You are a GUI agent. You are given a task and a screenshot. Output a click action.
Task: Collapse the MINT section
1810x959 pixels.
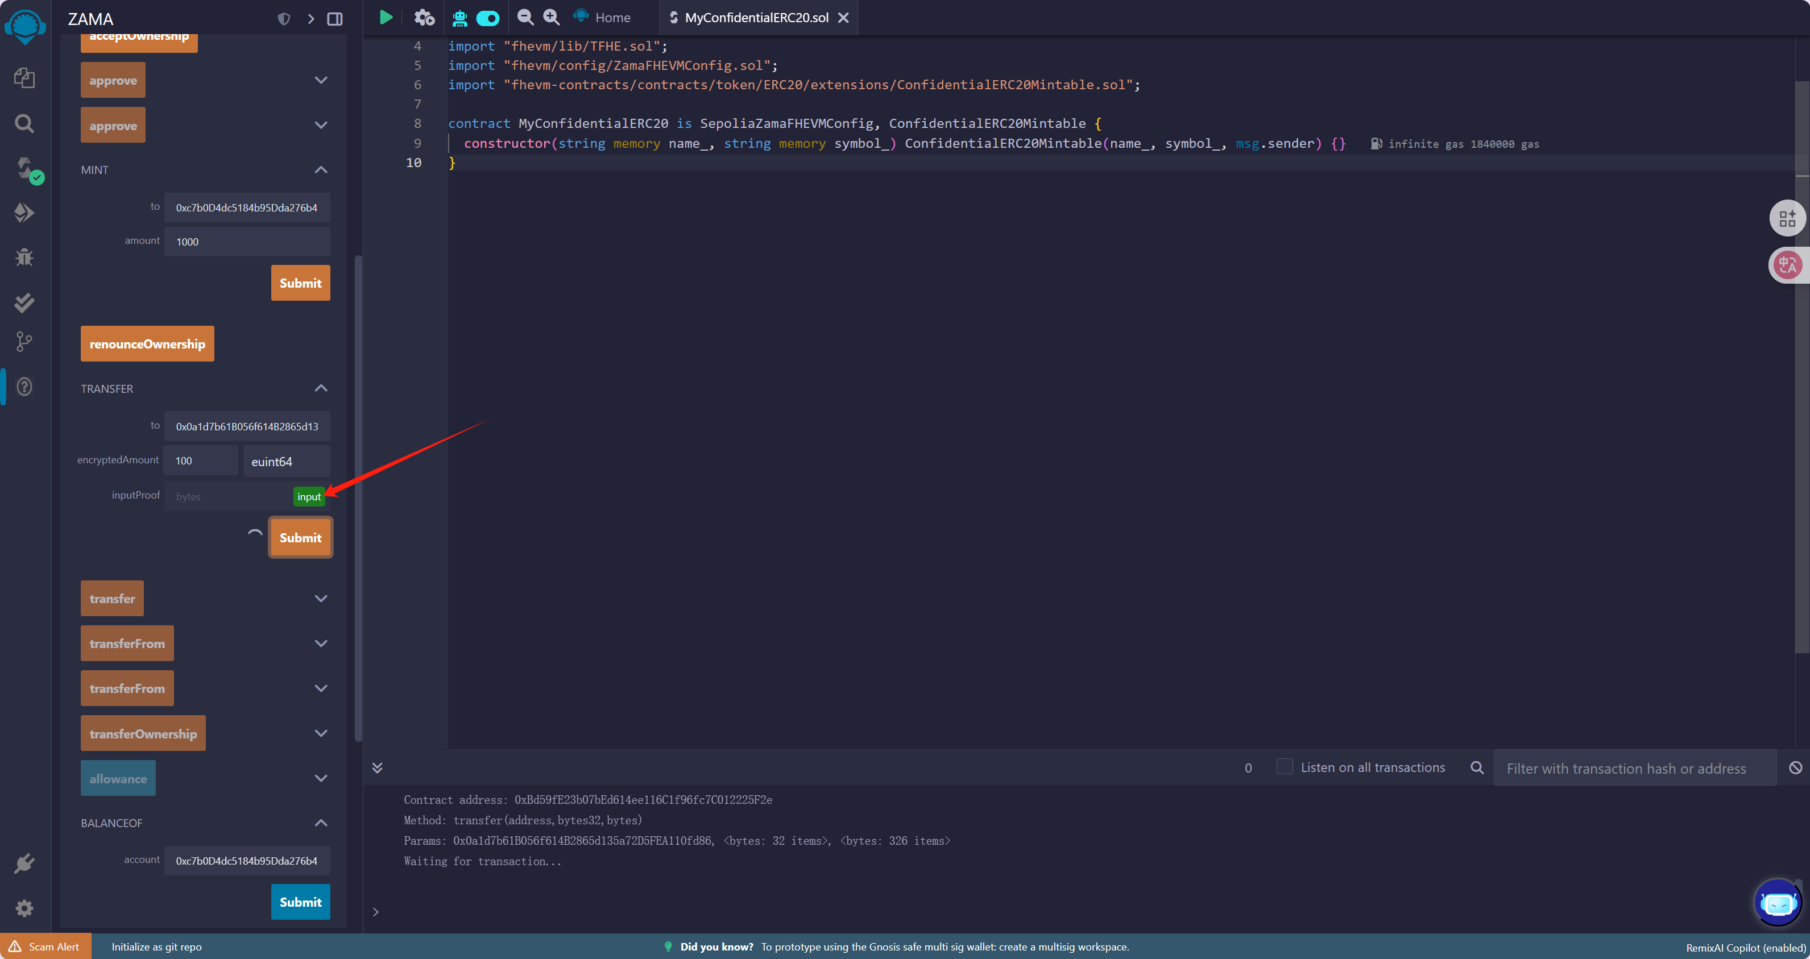pos(321,170)
